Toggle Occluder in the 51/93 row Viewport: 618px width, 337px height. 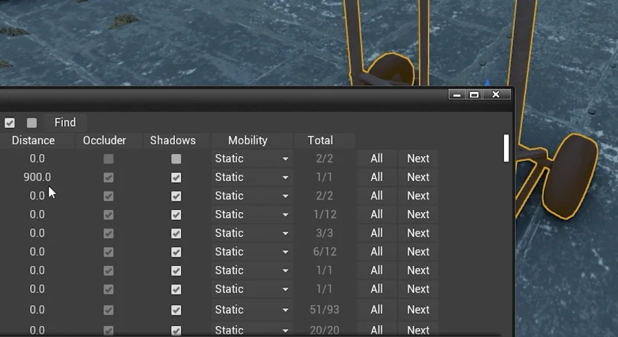click(x=109, y=310)
